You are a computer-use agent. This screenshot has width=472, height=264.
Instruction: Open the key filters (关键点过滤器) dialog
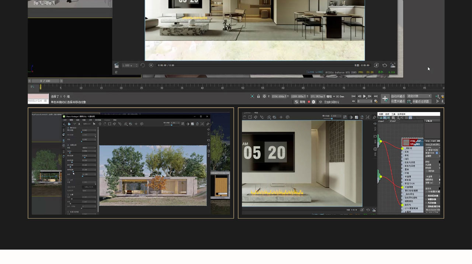[x=421, y=101]
